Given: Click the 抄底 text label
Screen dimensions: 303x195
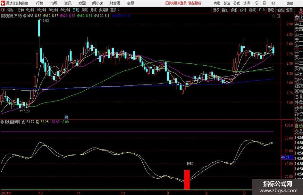Looking at the screenshot, I should click(x=190, y=164).
